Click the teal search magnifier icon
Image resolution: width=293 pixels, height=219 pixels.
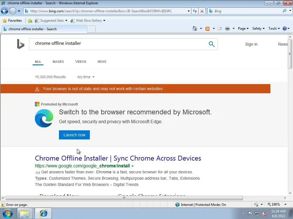point(211,44)
